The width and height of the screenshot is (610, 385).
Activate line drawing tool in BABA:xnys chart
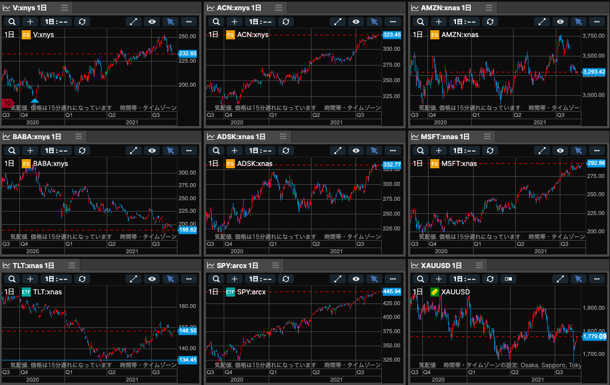pos(134,151)
